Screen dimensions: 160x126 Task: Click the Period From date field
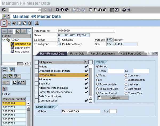pyautogui.click(x=115, y=71)
